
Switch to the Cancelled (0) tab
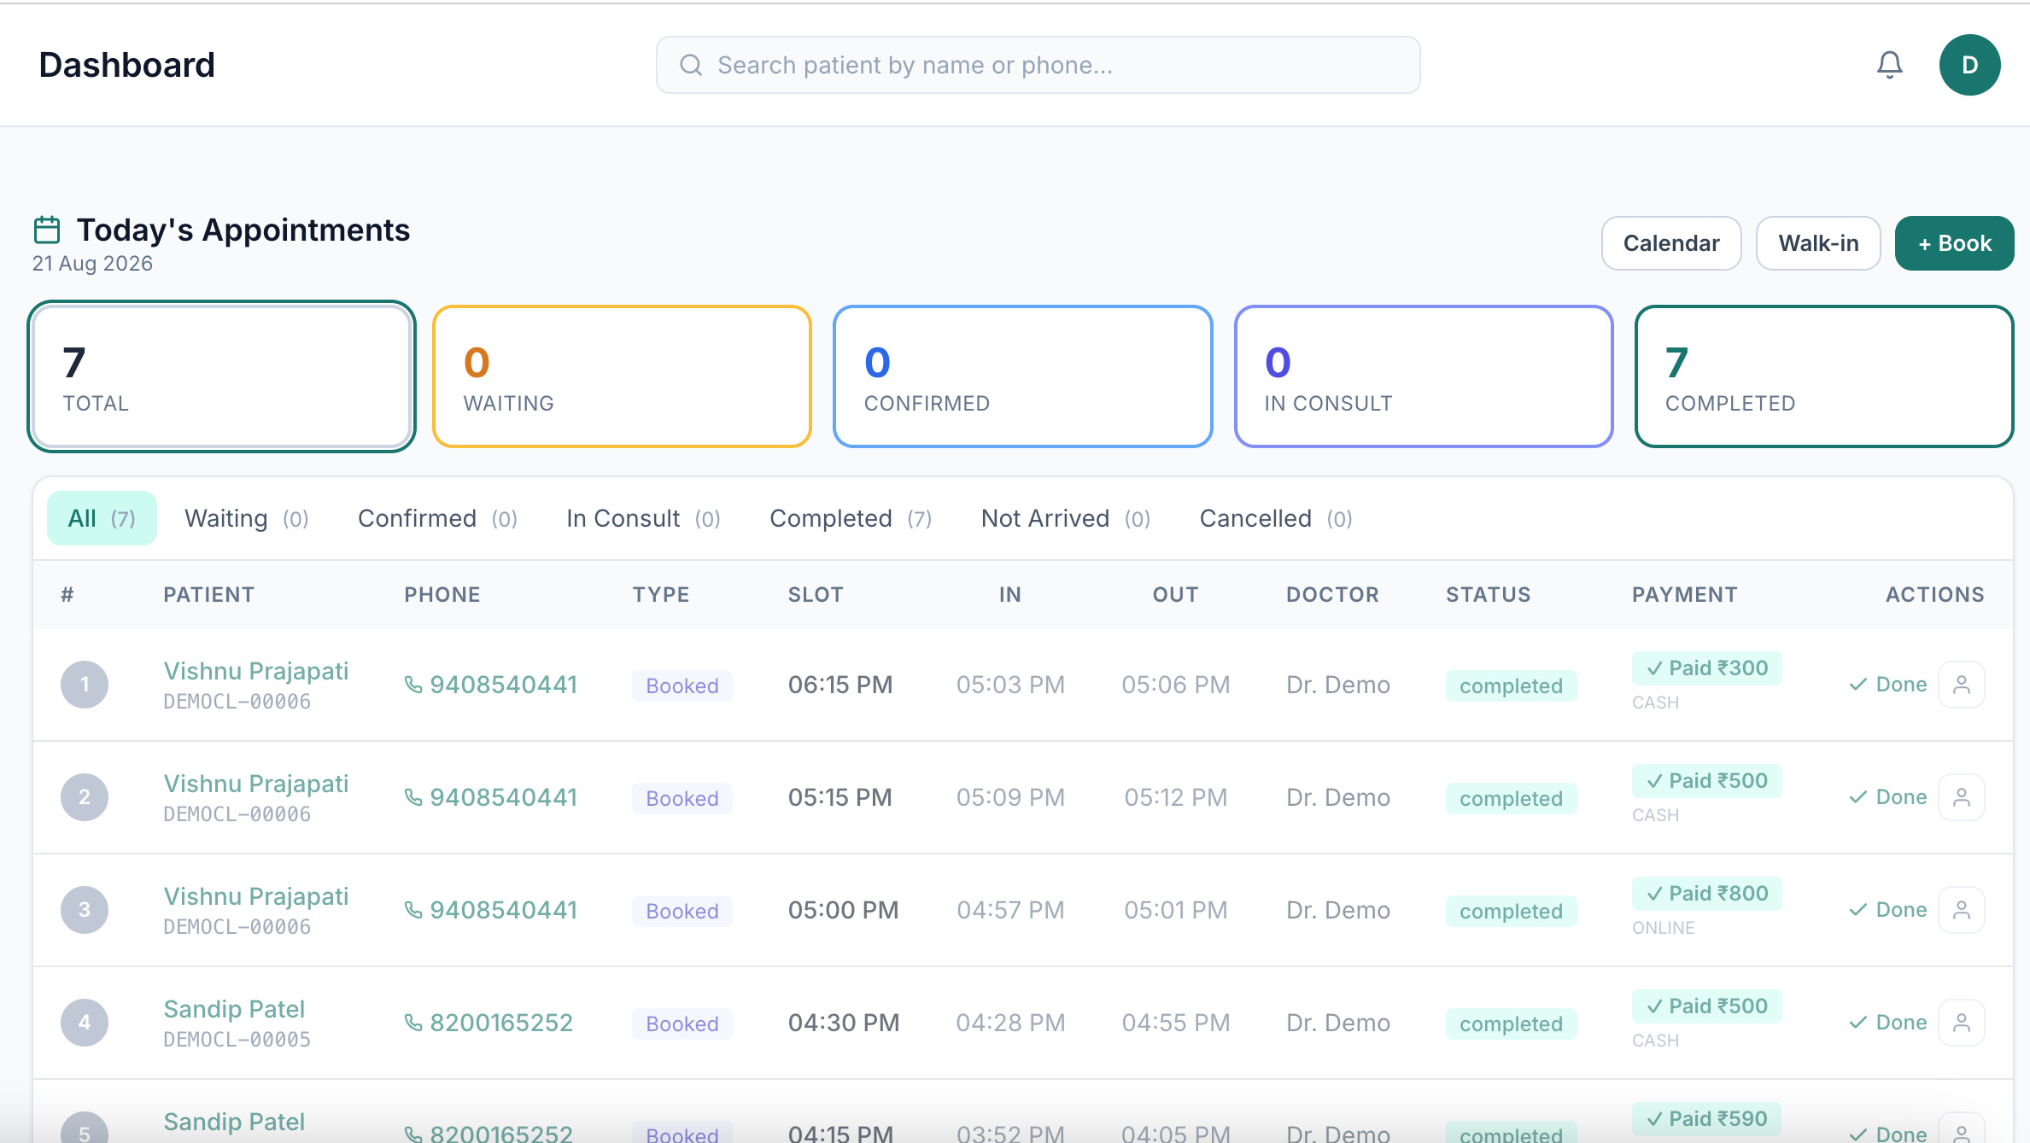[1276, 518]
